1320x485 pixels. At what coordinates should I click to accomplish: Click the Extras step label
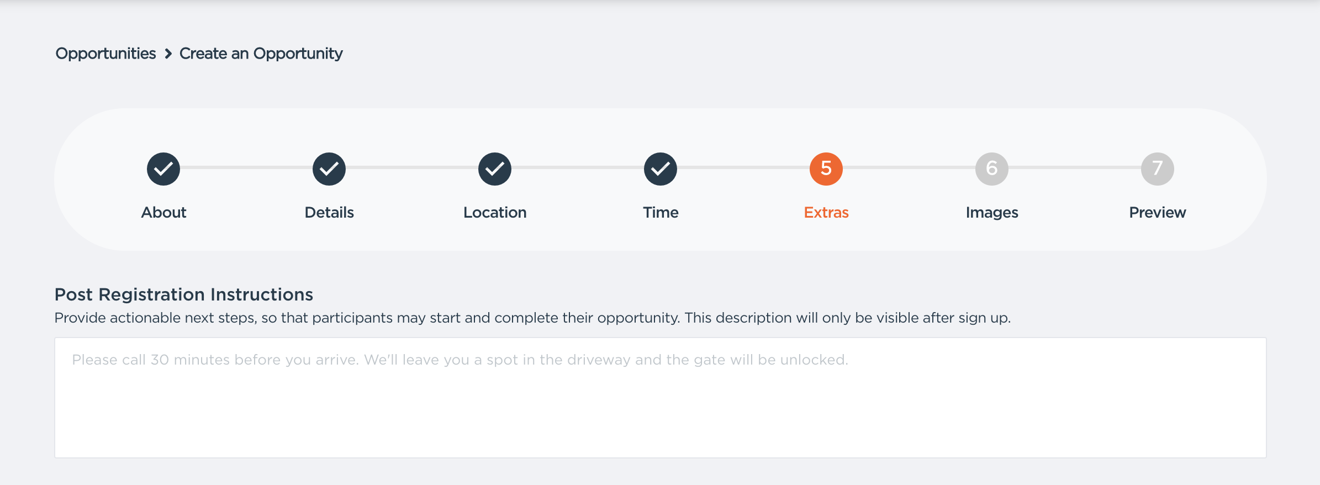click(826, 213)
